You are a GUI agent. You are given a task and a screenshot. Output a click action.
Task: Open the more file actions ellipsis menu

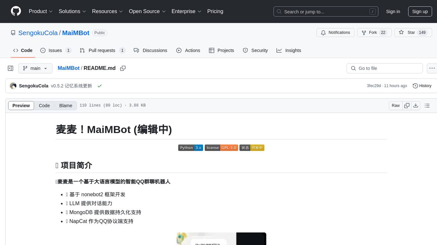[432, 68]
